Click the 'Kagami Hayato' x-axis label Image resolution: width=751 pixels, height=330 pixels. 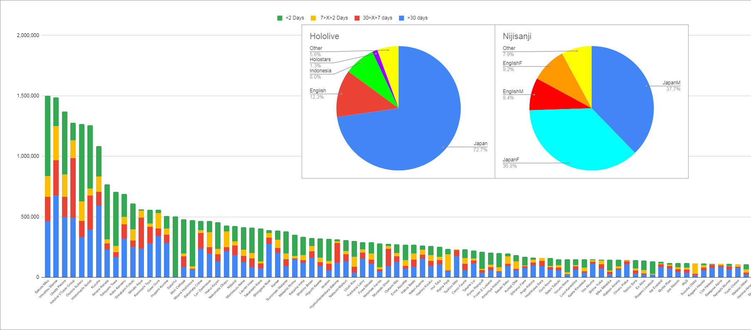click(x=697, y=288)
